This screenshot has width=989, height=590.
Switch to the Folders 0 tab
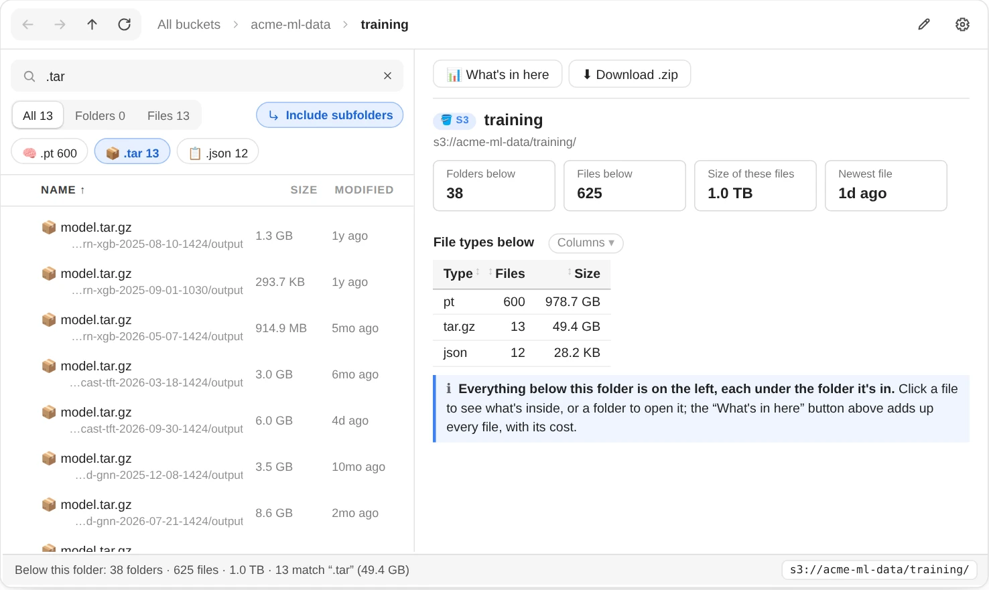100,116
